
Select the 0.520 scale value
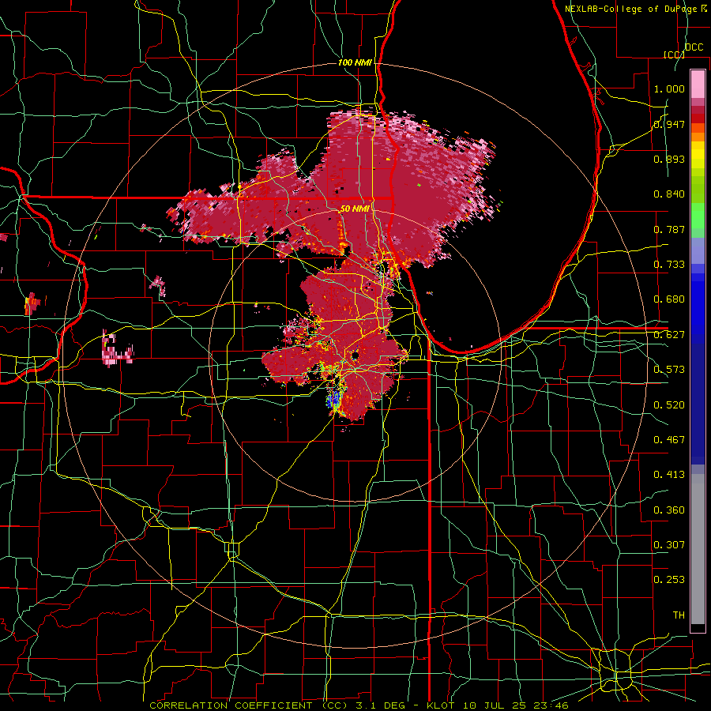pos(669,405)
